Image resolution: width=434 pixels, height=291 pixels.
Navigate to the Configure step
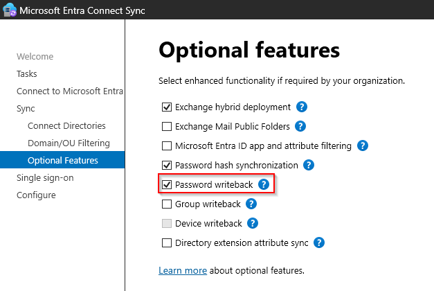pyautogui.click(x=36, y=195)
